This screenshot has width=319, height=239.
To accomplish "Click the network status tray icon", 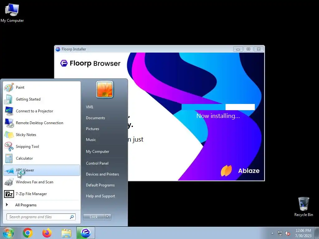I will pos(280,233).
